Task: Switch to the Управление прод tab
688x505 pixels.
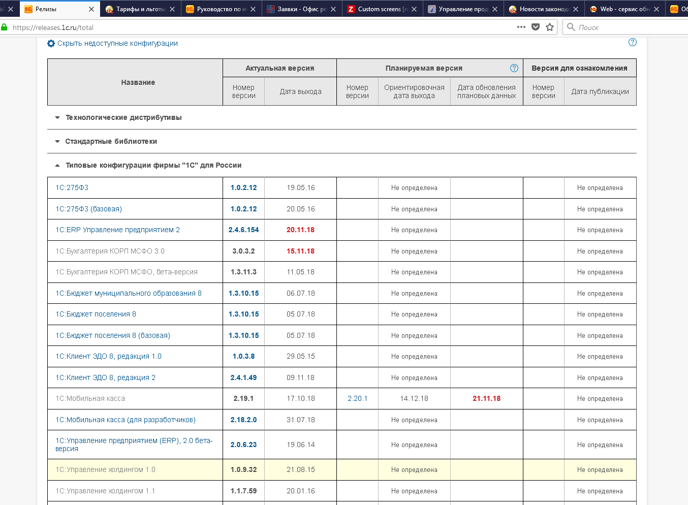Action: coord(463,9)
